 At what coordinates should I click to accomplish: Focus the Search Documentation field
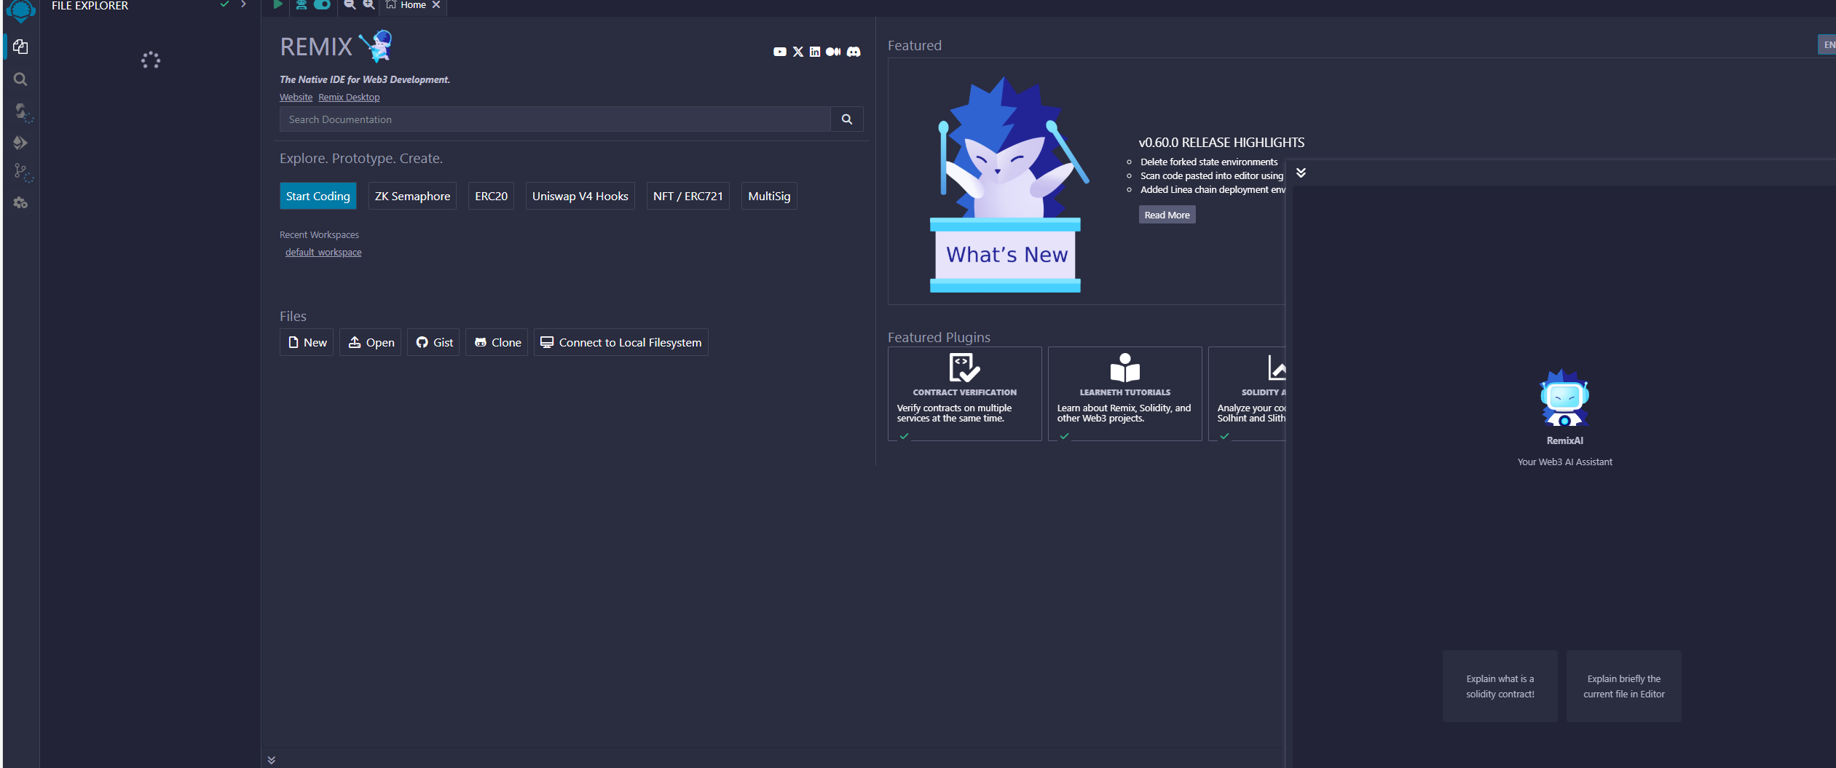click(555, 119)
